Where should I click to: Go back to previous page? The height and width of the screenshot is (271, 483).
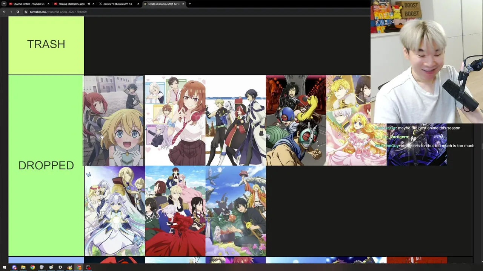click(x=4, y=12)
